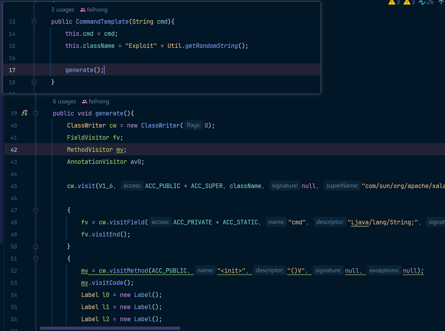The image size is (445, 331).
Task: Jump to previous highlighted error using up arrow
Action: tap(441, 2)
